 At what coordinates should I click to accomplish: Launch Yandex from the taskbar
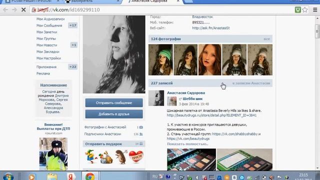71,176
